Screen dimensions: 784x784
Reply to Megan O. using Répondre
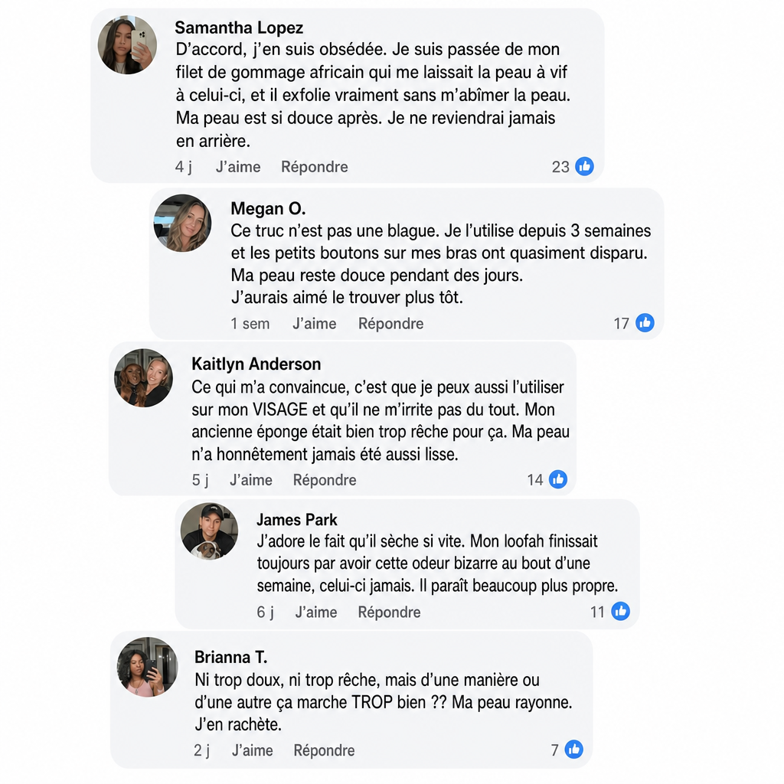point(391,324)
